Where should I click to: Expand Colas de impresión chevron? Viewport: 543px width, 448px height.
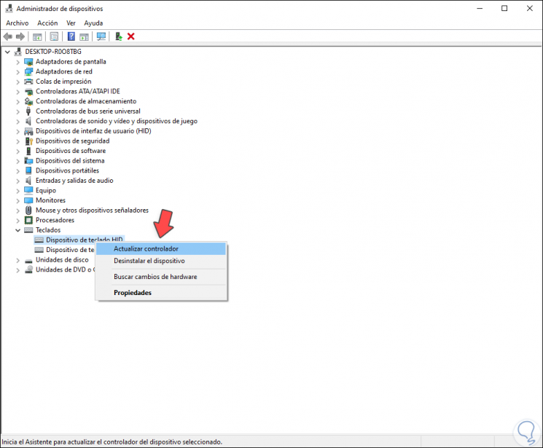(17, 82)
